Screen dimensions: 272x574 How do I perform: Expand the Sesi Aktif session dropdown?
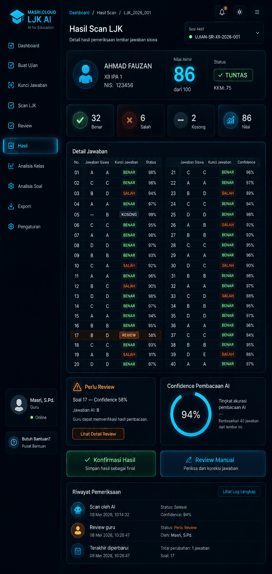(224, 33)
